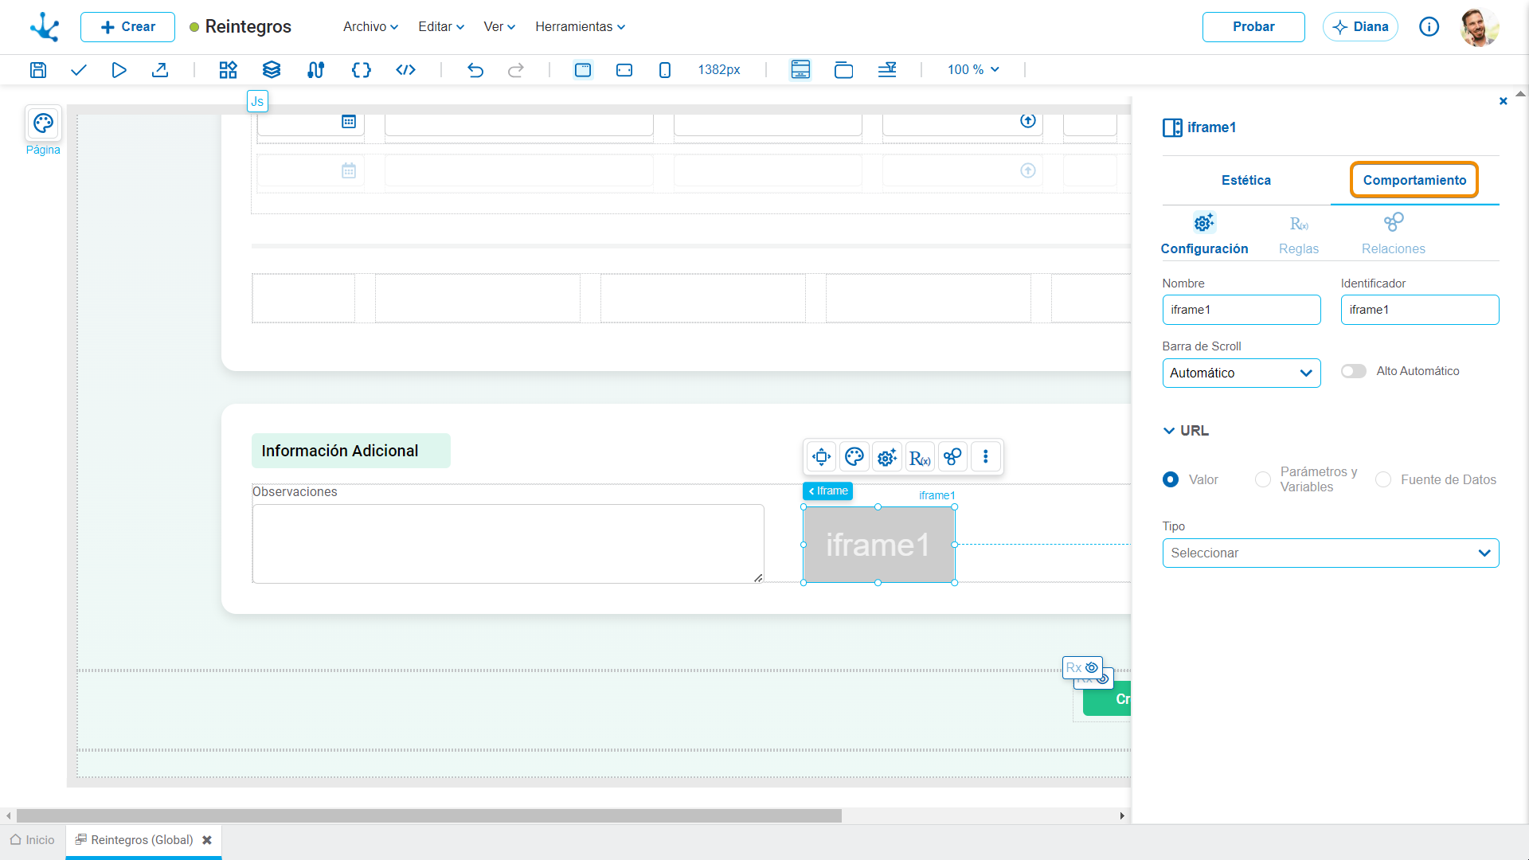Open the Barra de Scroll Automático dropdown
This screenshot has height=860, width=1529.
coord(1242,373)
